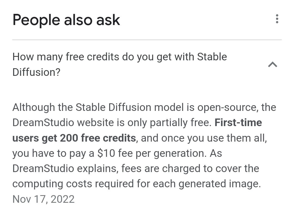Click 'generated image.' at the answer end
This screenshot has height=212, width=294.
pos(219,184)
